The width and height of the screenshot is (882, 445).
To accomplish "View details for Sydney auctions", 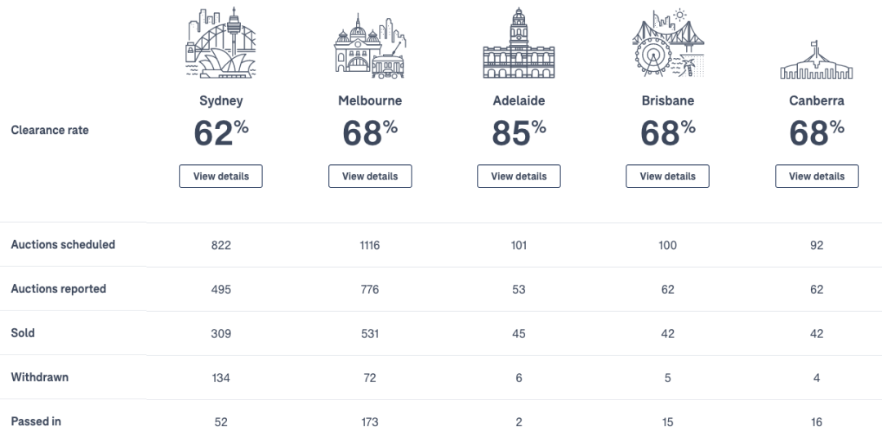I will [220, 176].
